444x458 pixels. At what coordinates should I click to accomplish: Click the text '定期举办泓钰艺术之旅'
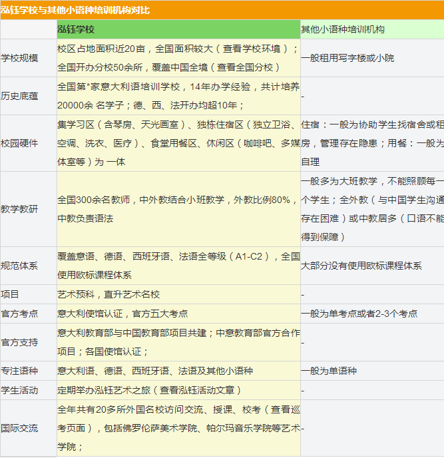(x=104, y=390)
